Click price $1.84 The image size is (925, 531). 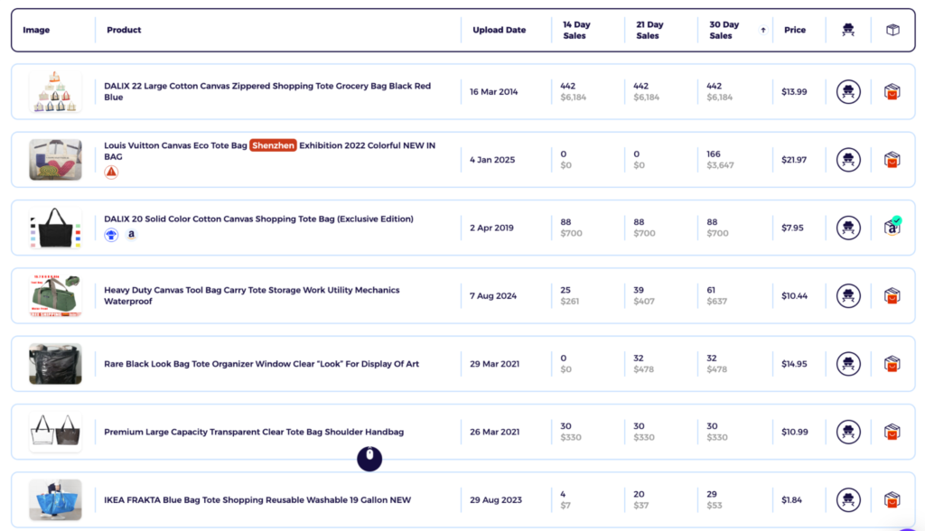point(791,499)
